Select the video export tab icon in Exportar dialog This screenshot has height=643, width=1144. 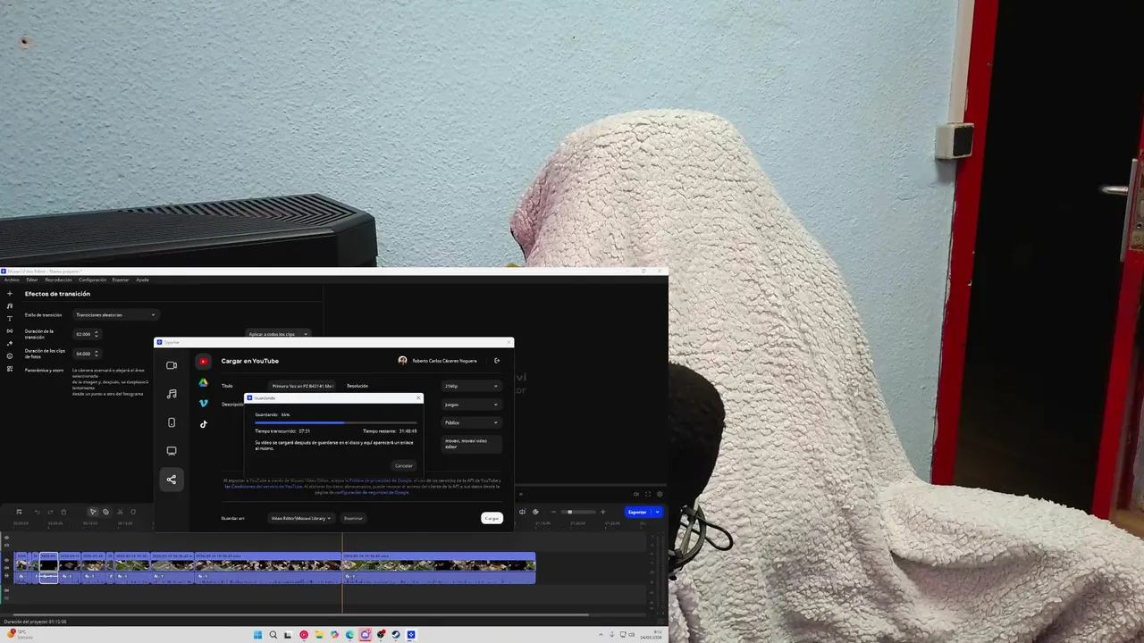point(172,365)
